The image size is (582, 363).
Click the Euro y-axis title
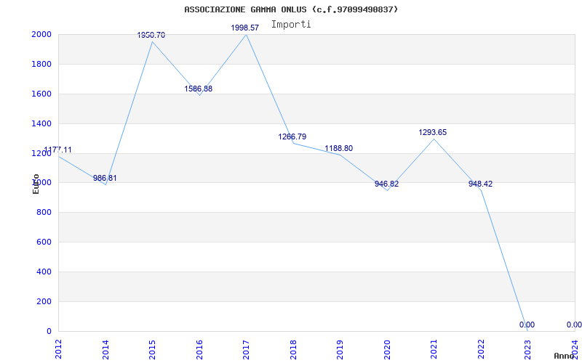coord(36,184)
